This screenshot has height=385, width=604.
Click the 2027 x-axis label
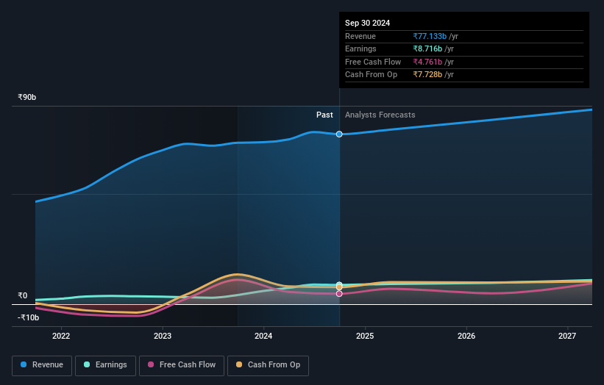[567, 336]
